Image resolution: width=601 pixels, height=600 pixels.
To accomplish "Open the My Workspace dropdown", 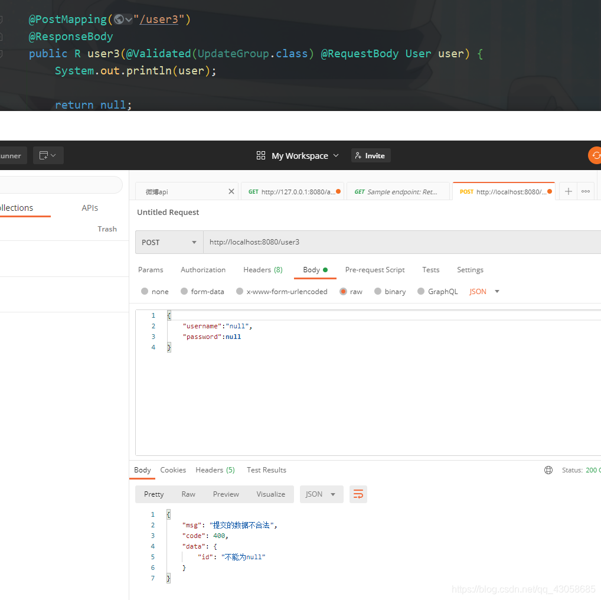I will click(298, 155).
